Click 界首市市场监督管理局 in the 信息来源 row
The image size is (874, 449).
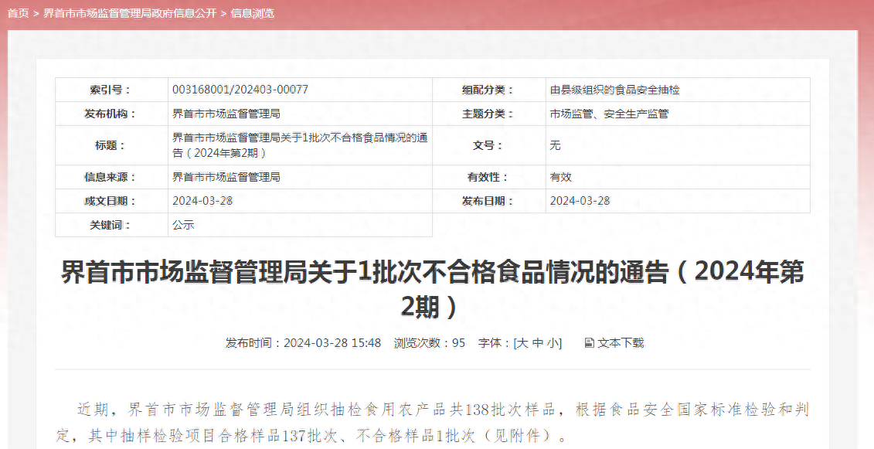(226, 177)
